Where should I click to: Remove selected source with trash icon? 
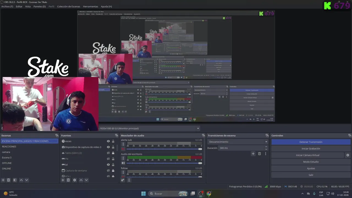(68, 180)
